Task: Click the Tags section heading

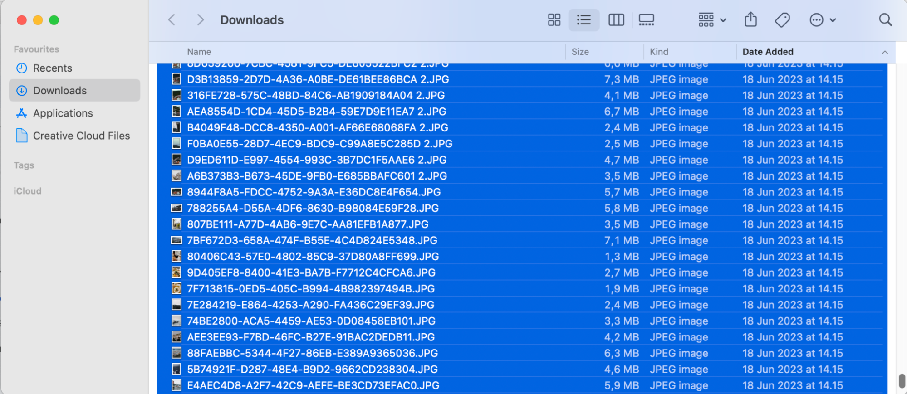Action: 24,165
